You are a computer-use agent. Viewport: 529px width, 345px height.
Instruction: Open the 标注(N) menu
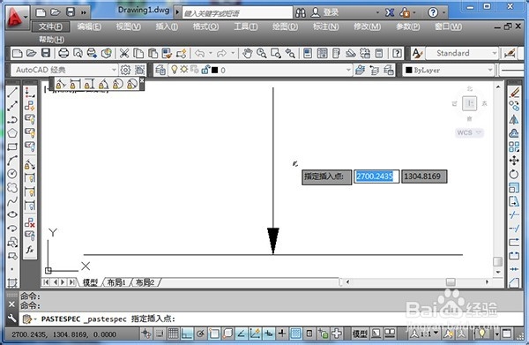coord(325,26)
